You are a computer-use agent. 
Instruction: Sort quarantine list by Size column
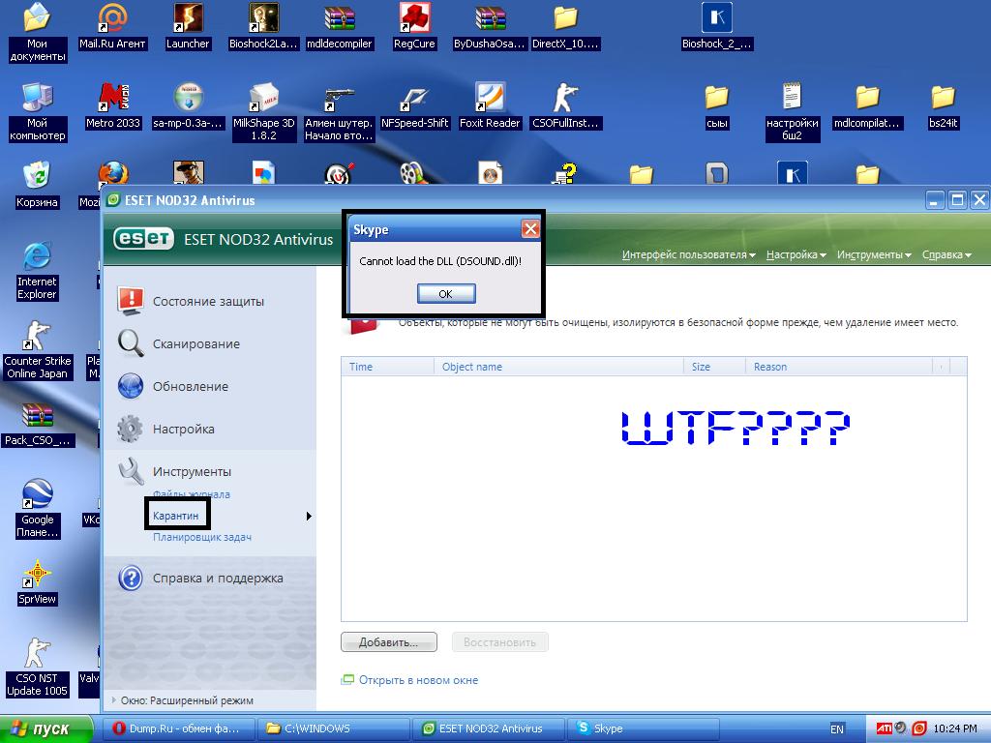715,367
